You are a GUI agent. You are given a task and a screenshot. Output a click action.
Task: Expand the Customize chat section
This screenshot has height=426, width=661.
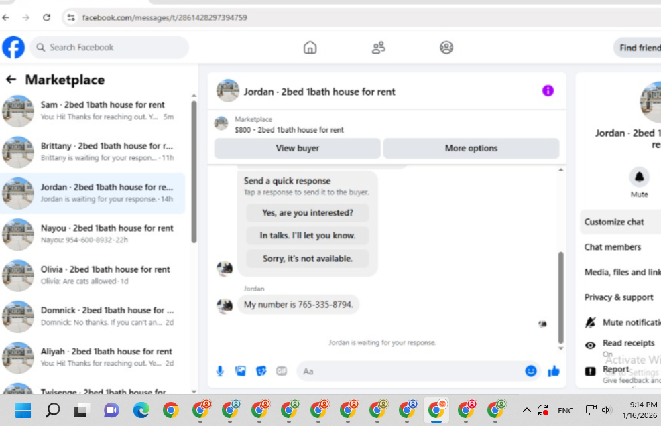pyautogui.click(x=621, y=222)
